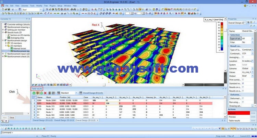Viewport: 257px width, 138px height.
Task: Uncheck the Standard re... checkbox
Action: [243, 84]
